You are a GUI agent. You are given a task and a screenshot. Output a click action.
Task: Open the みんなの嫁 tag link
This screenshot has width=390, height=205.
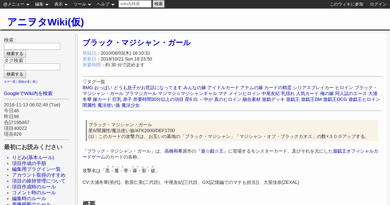tap(195, 88)
